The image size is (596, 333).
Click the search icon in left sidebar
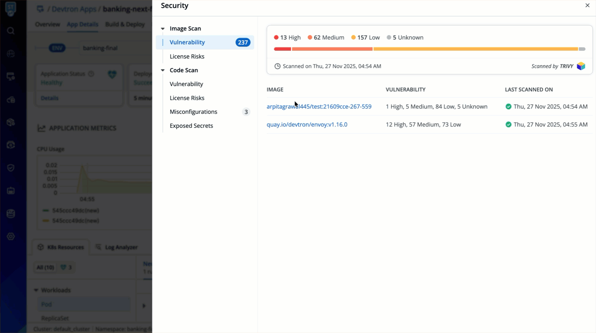pos(11,31)
